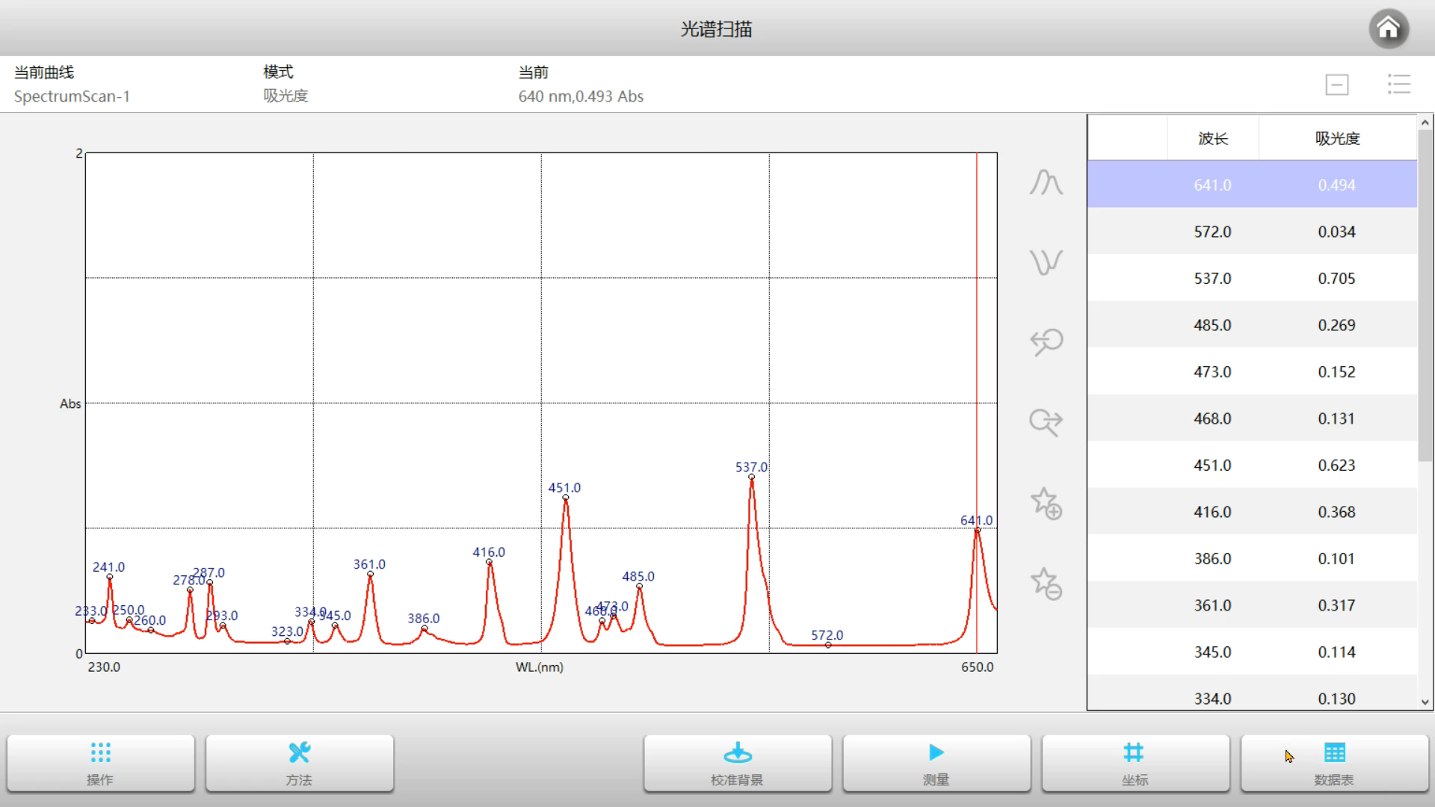Click the valley detection icon

click(1046, 262)
